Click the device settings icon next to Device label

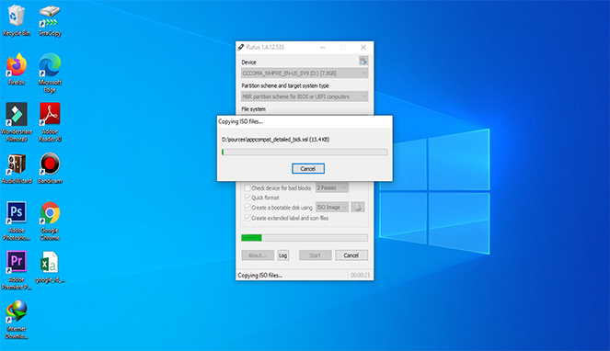pyautogui.click(x=363, y=61)
